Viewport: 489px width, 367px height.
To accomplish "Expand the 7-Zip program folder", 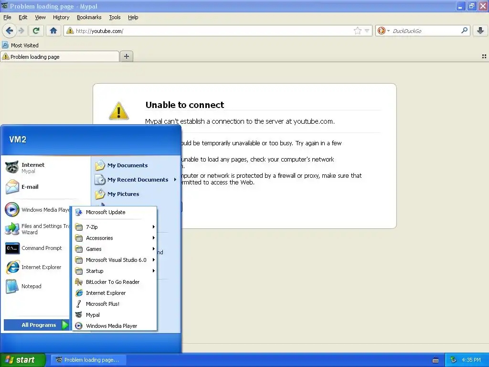I will point(115,227).
